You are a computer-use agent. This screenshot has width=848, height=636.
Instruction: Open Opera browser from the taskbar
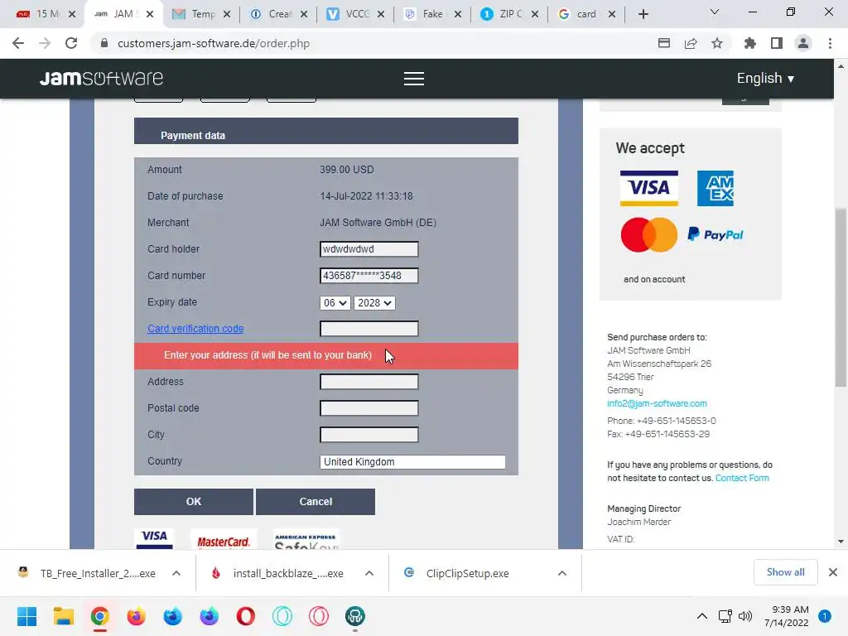[x=245, y=616]
